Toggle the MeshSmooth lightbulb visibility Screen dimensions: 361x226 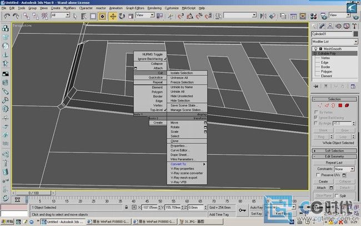pos(315,49)
